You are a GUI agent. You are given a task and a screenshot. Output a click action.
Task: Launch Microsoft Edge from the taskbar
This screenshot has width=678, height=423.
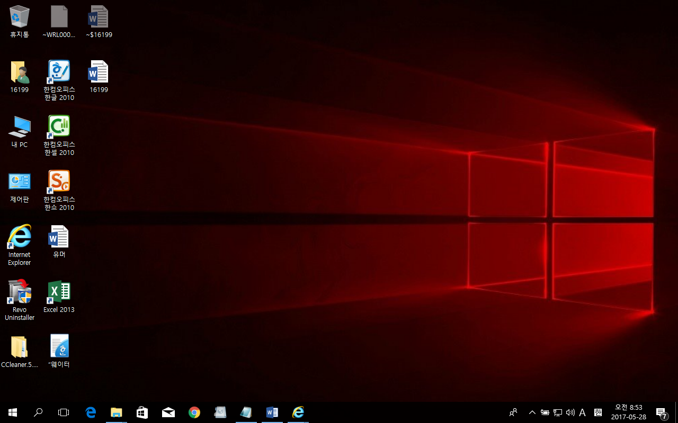pyautogui.click(x=91, y=412)
